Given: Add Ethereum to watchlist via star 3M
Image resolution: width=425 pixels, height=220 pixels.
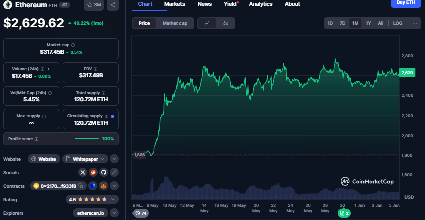Looking at the screenshot, I should (94, 5).
